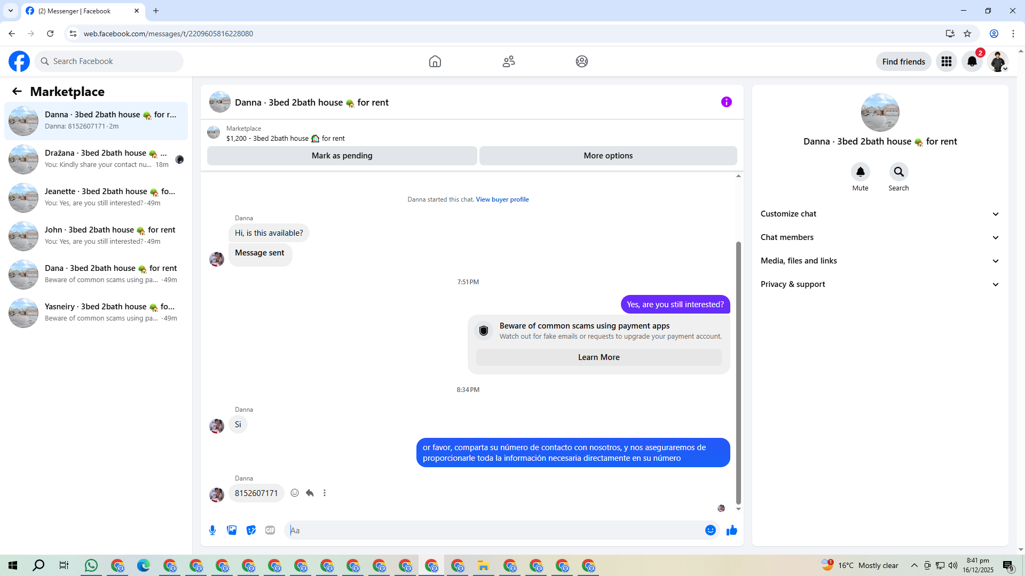
Task: Reply to the 8152607171 message
Action: pos(310,493)
